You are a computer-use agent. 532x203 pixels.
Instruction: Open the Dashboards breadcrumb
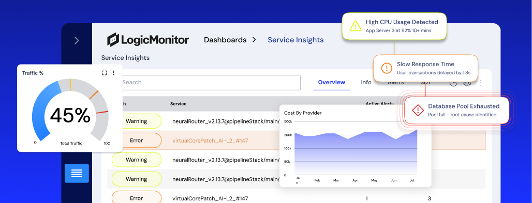click(225, 40)
